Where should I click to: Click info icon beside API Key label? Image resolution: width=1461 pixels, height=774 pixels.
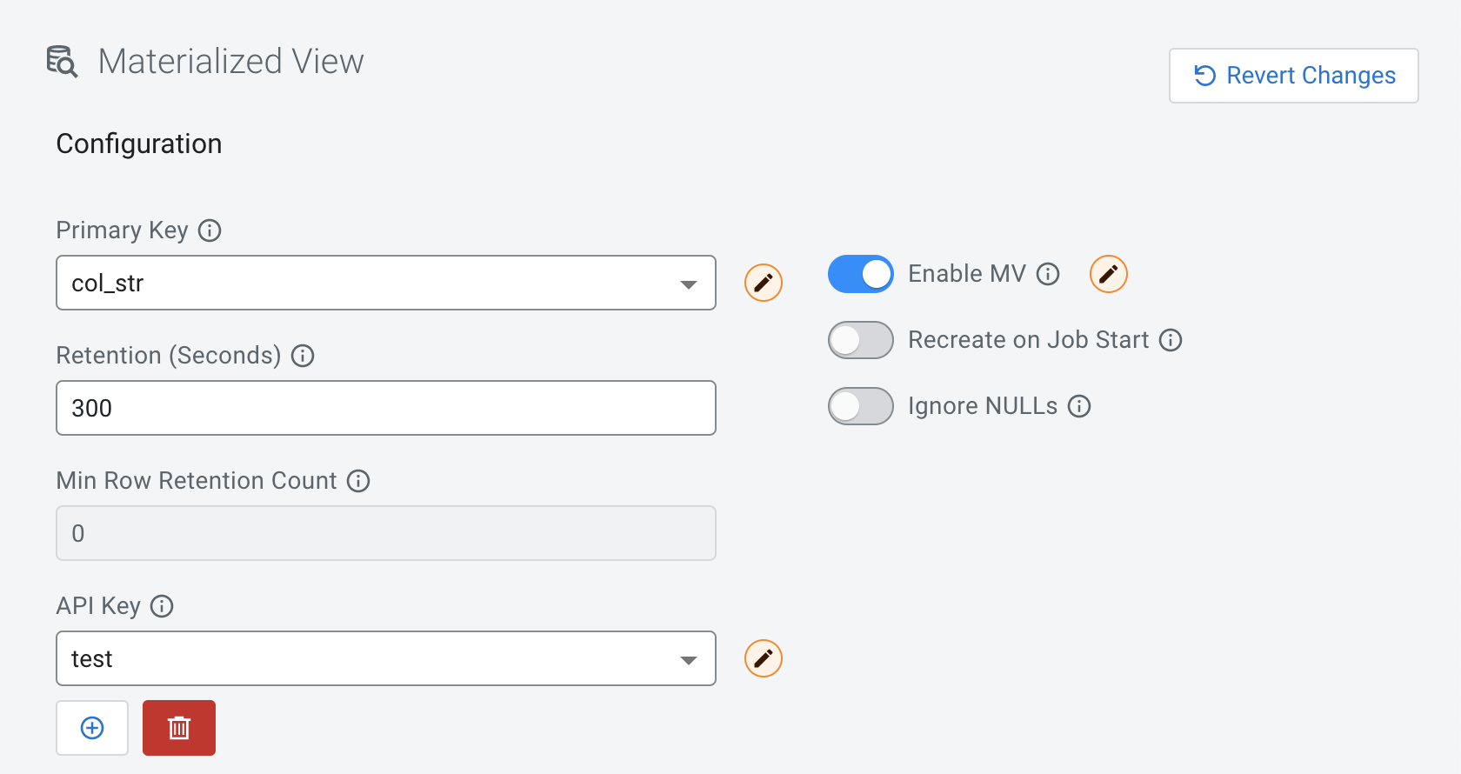(x=162, y=606)
